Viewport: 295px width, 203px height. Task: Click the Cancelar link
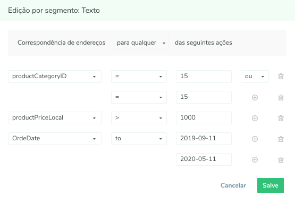(233, 185)
